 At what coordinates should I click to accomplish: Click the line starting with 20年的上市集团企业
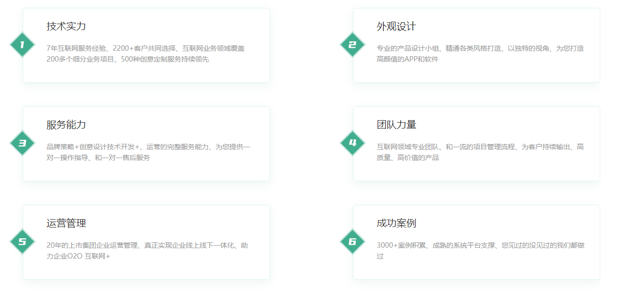[147, 245]
